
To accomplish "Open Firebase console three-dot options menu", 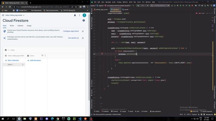I will (79, 15).
